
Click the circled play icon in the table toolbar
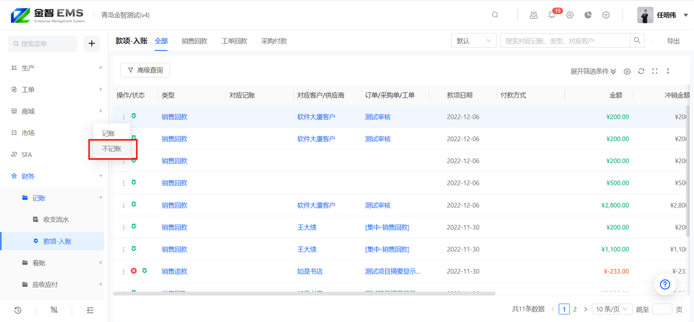pyautogui.click(x=627, y=72)
